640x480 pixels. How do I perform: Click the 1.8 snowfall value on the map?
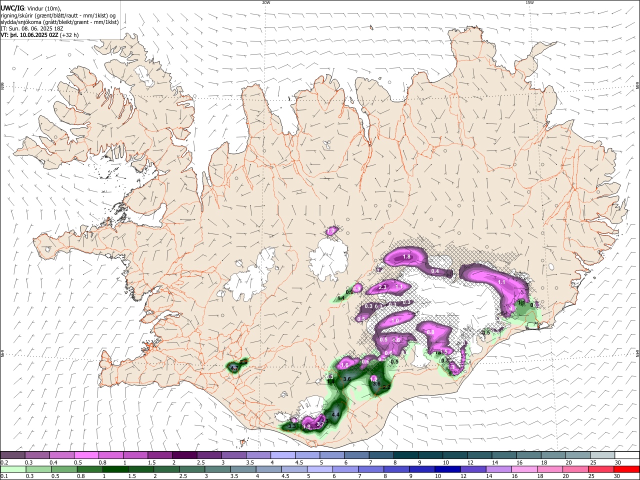coord(406,257)
